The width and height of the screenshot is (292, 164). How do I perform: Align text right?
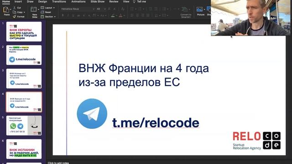point(143,15)
